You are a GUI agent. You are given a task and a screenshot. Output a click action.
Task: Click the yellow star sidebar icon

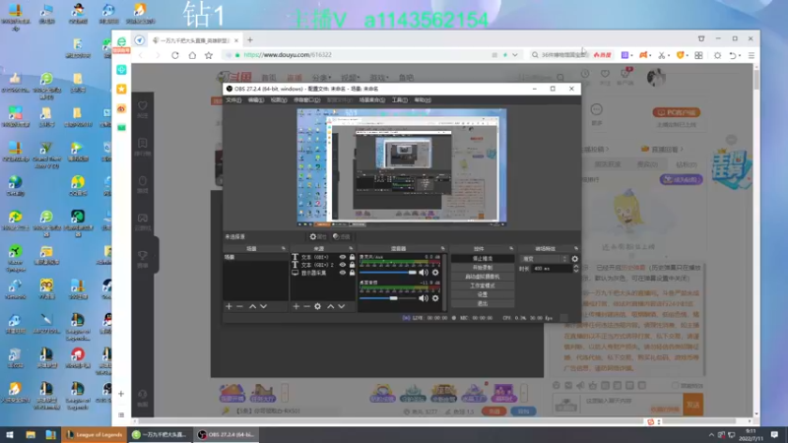coord(121,89)
